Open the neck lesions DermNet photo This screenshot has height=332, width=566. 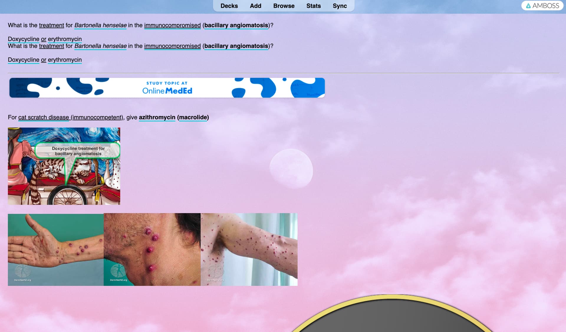(x=152, y=249)
